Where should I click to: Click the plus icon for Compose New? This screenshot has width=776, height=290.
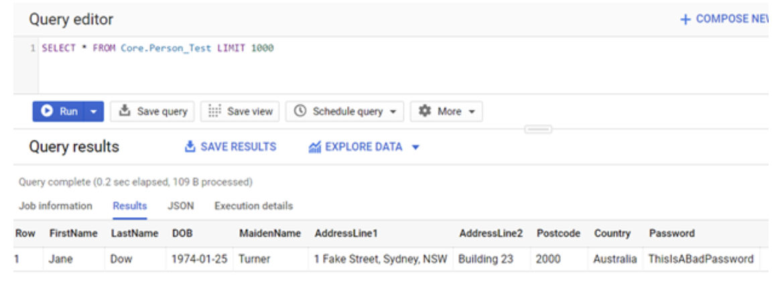[x=685, y=19]
